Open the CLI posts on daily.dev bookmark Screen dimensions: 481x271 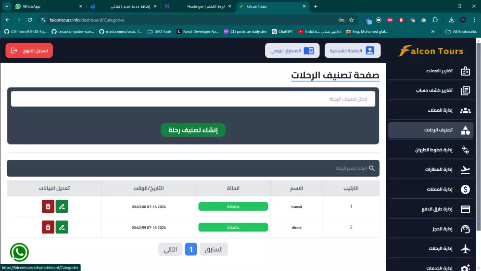[x=245, y=32]
